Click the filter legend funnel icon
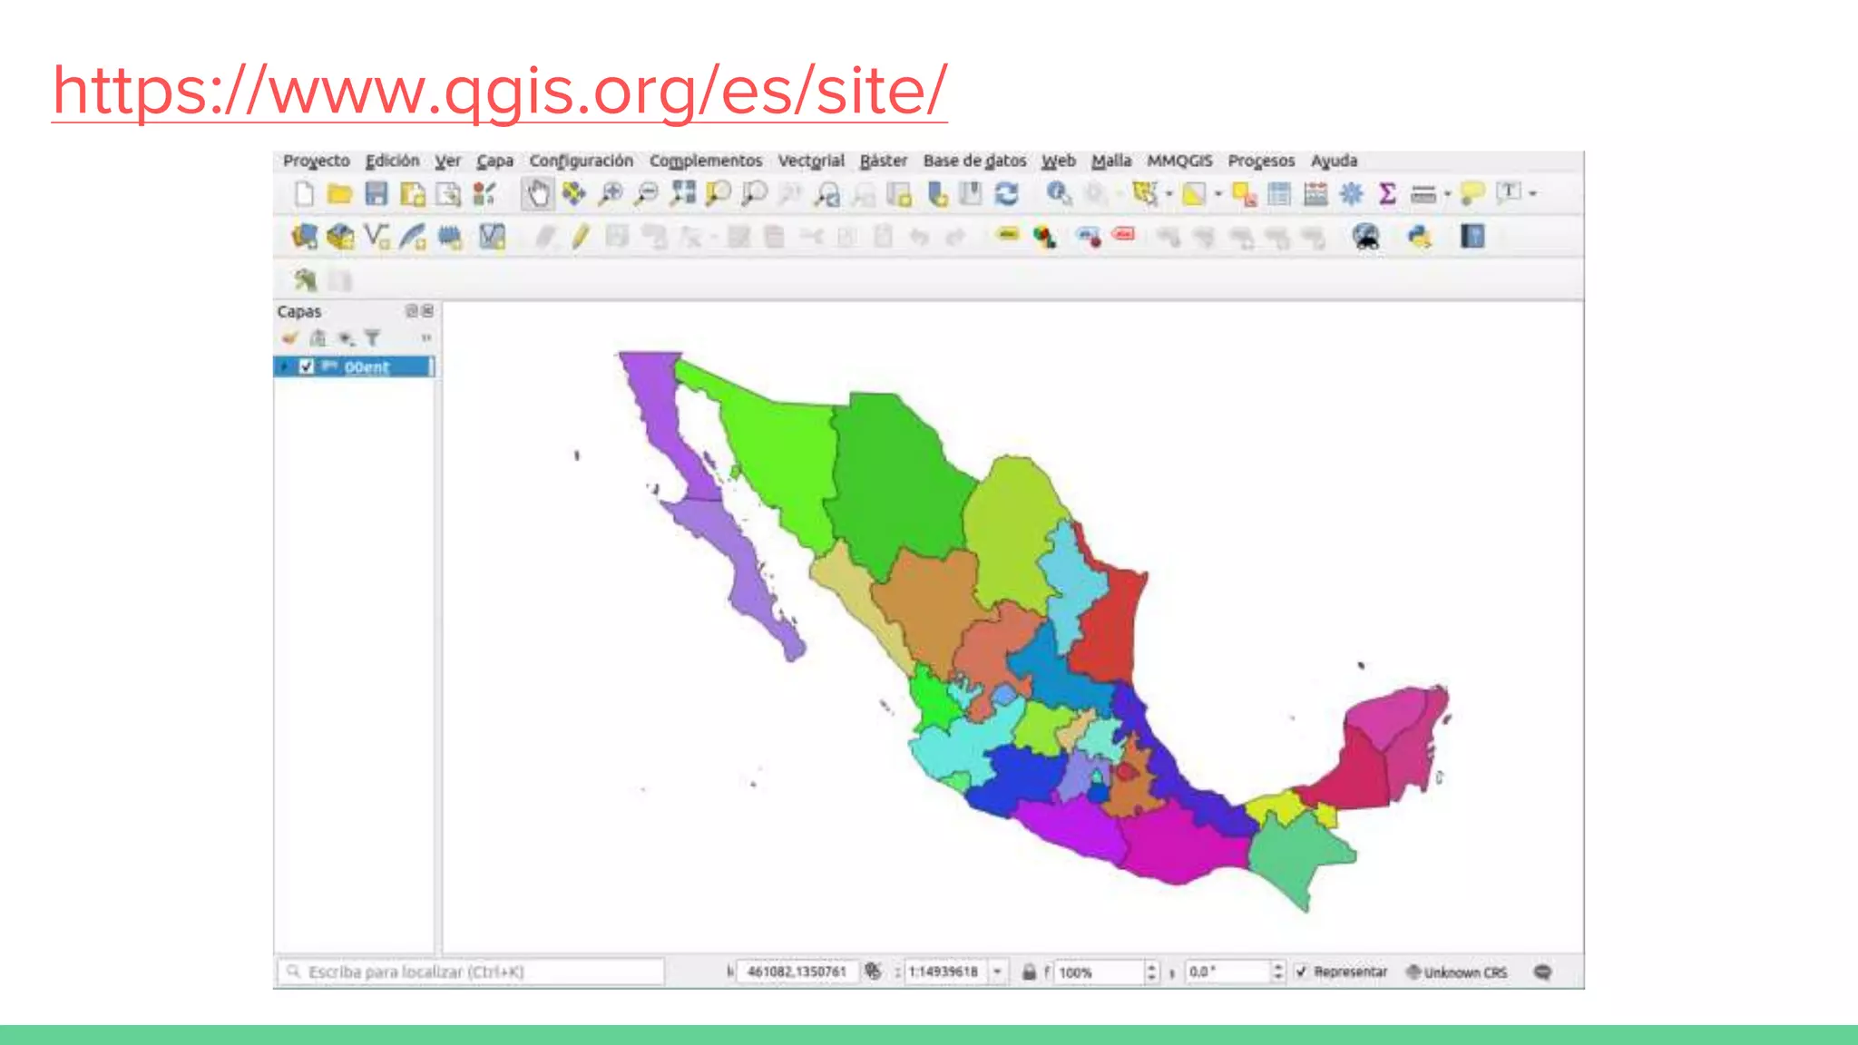Screen dimensions: 1858x1045 372,338
